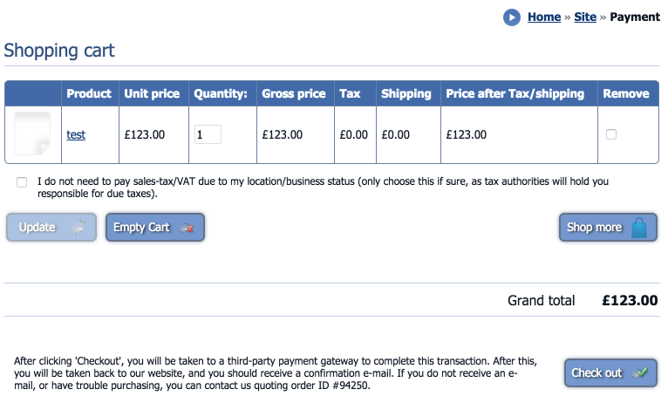Click the red X cart icon on Empty Cart
The width and height of the screenshot is (668, 403).
coord(186,228)
